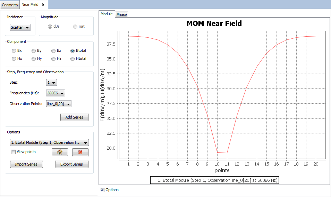Click the Export Series button
The width and height of the screenshot is (331, 197).
click(x=72, y=164)
